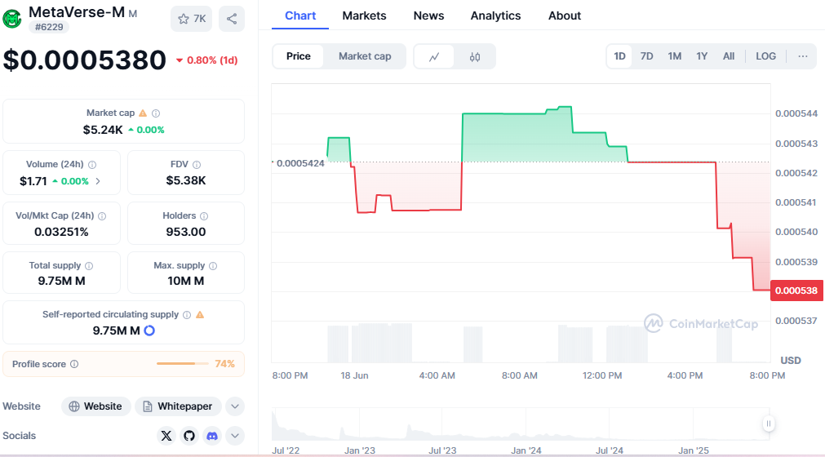Click the MetaVerse-M coin logo

tap(11, 19)
